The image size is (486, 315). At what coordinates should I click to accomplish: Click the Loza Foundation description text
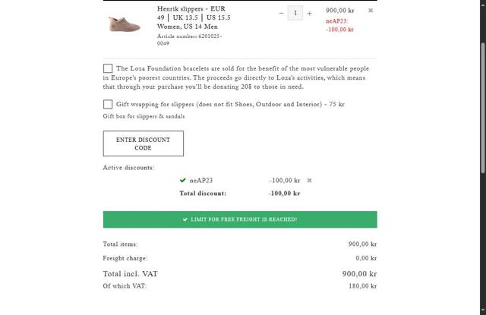[x=243, y=77]
